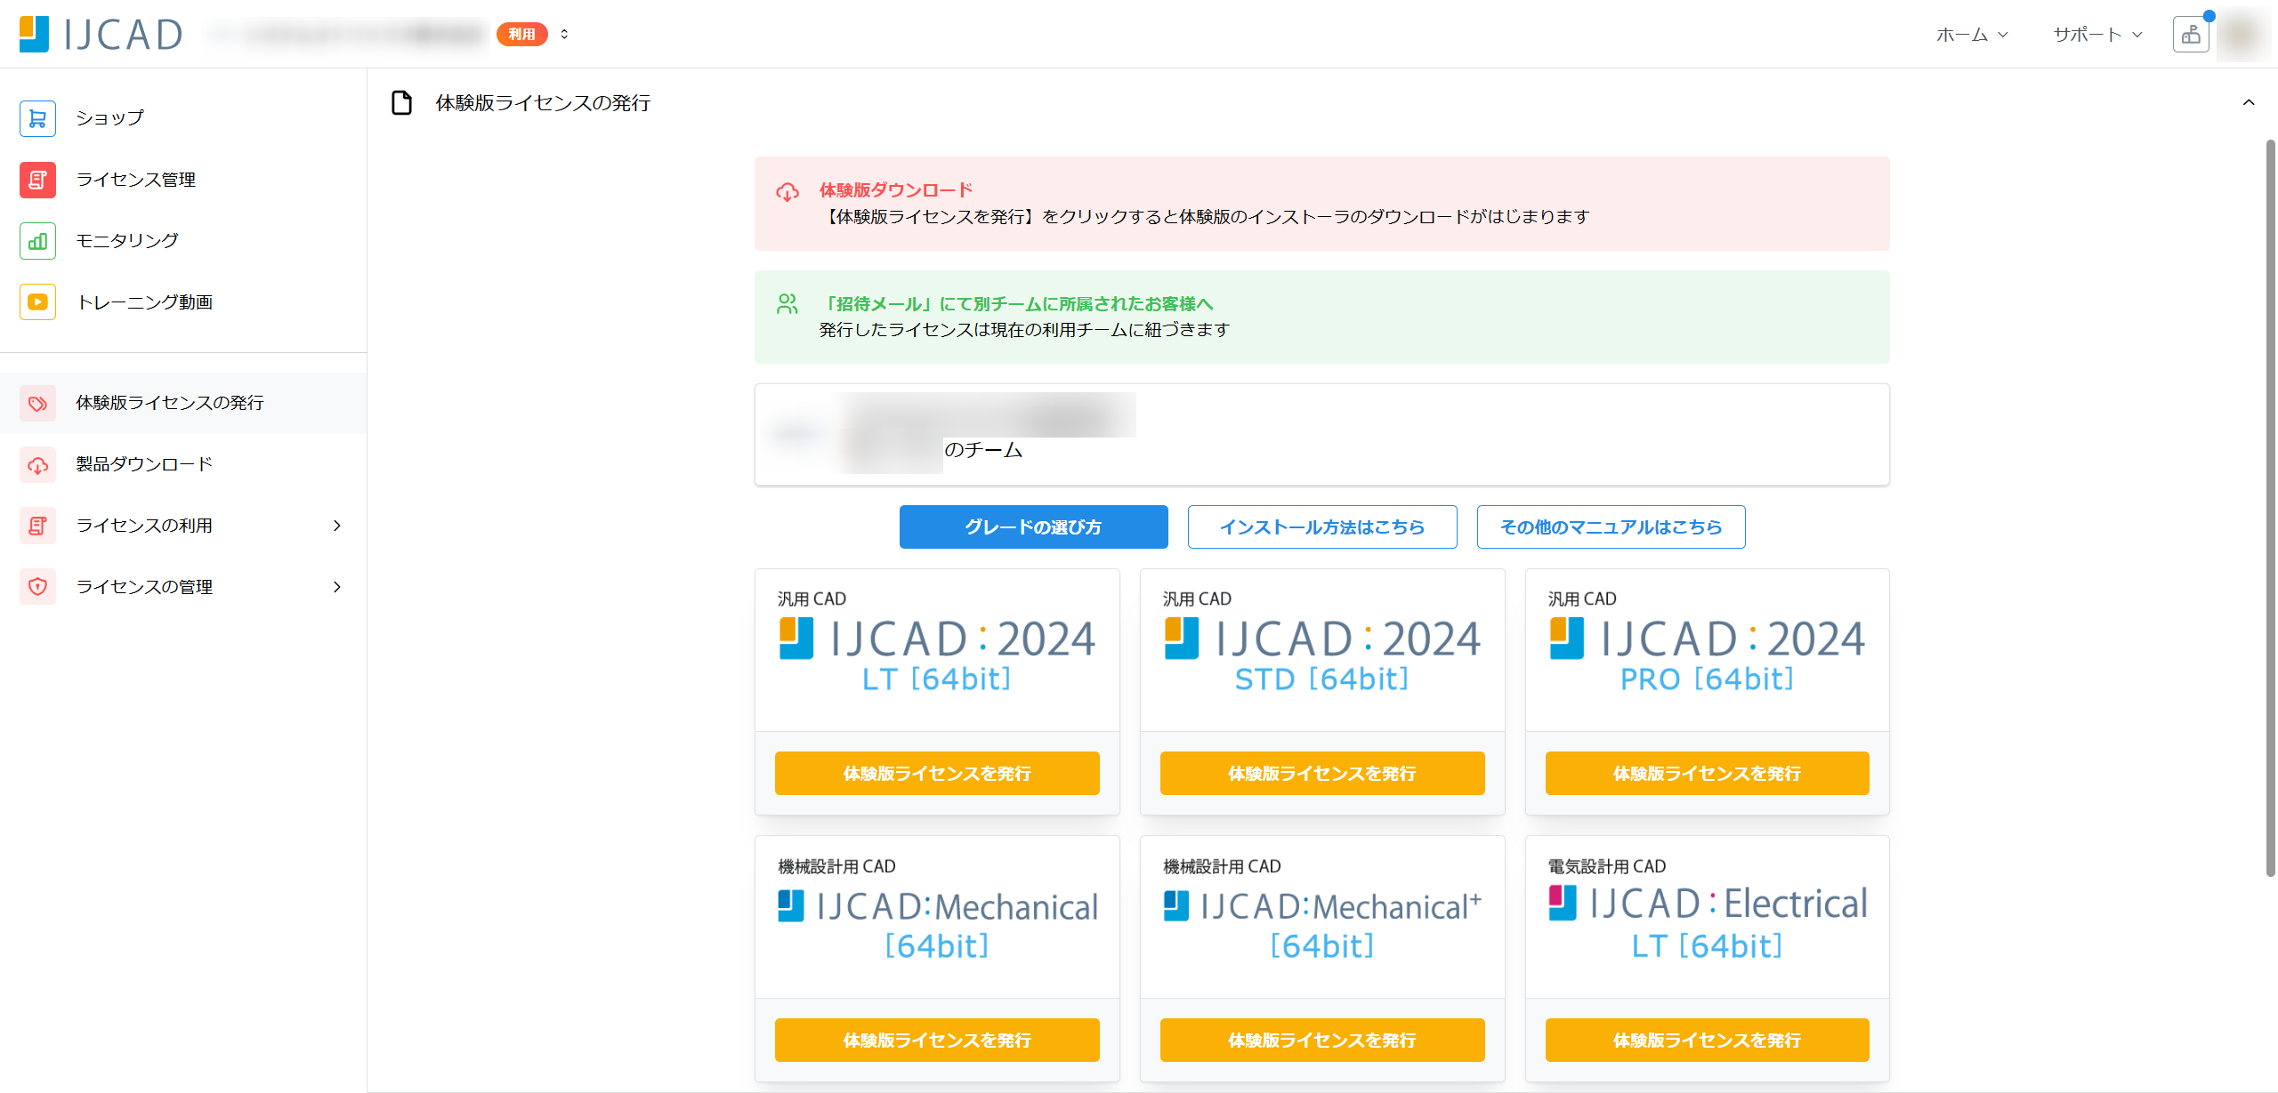Image resolution: width=2278 pixels, height=1093 pixels.
Task: Click インストール方法はこちら button
Action: 1322,527
